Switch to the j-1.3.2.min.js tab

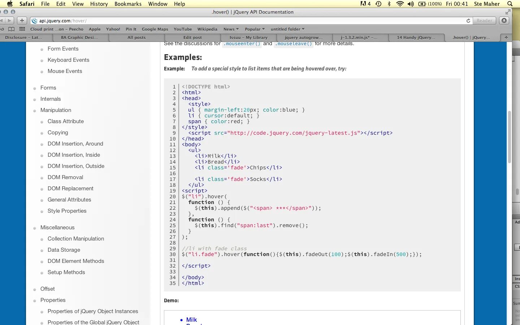[360, 37]
